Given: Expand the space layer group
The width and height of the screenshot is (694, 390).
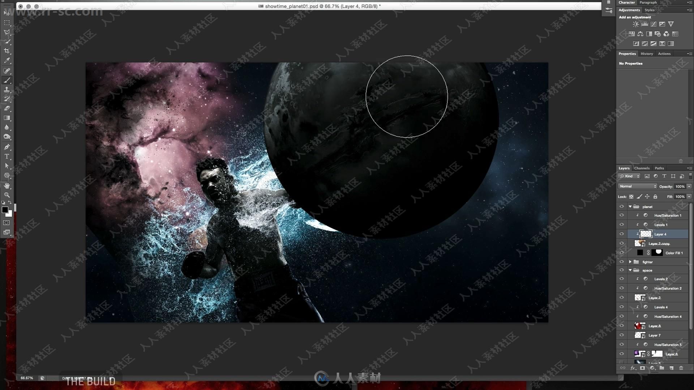Looking at the screenshot, I should (x=631, y=270).
